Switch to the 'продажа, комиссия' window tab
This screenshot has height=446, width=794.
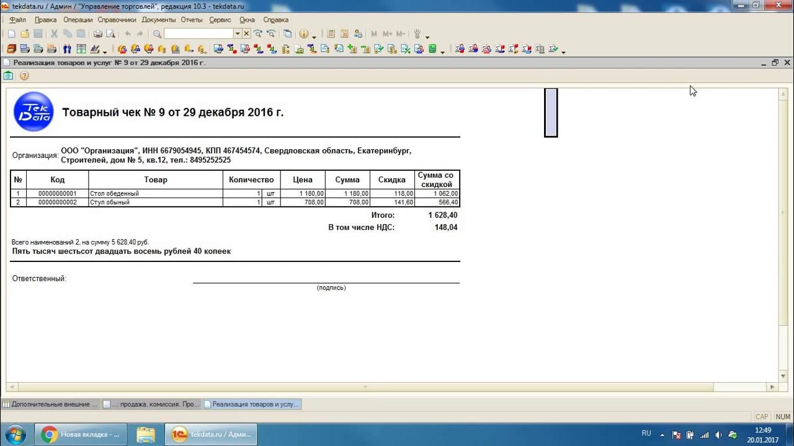(151, 404)
